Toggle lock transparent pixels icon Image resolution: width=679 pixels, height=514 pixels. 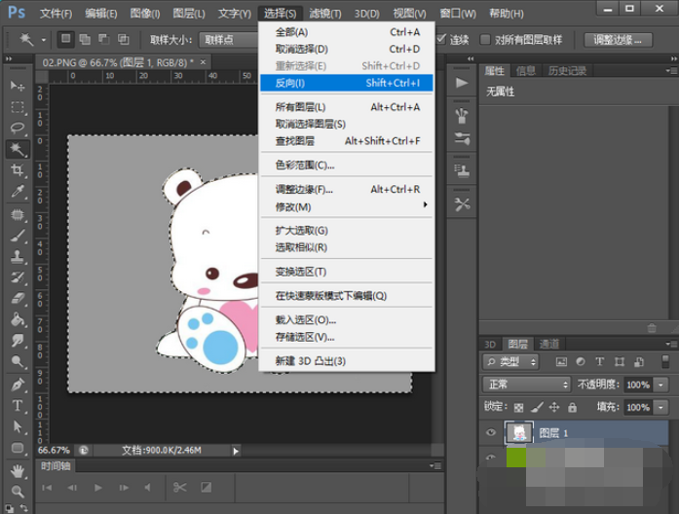[518, 407]
